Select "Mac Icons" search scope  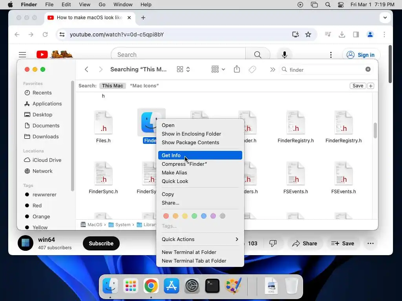144,86
